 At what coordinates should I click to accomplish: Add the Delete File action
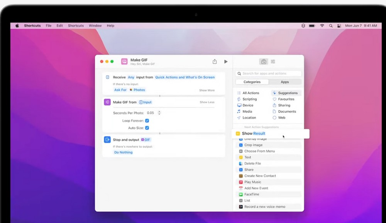point(268,163)
